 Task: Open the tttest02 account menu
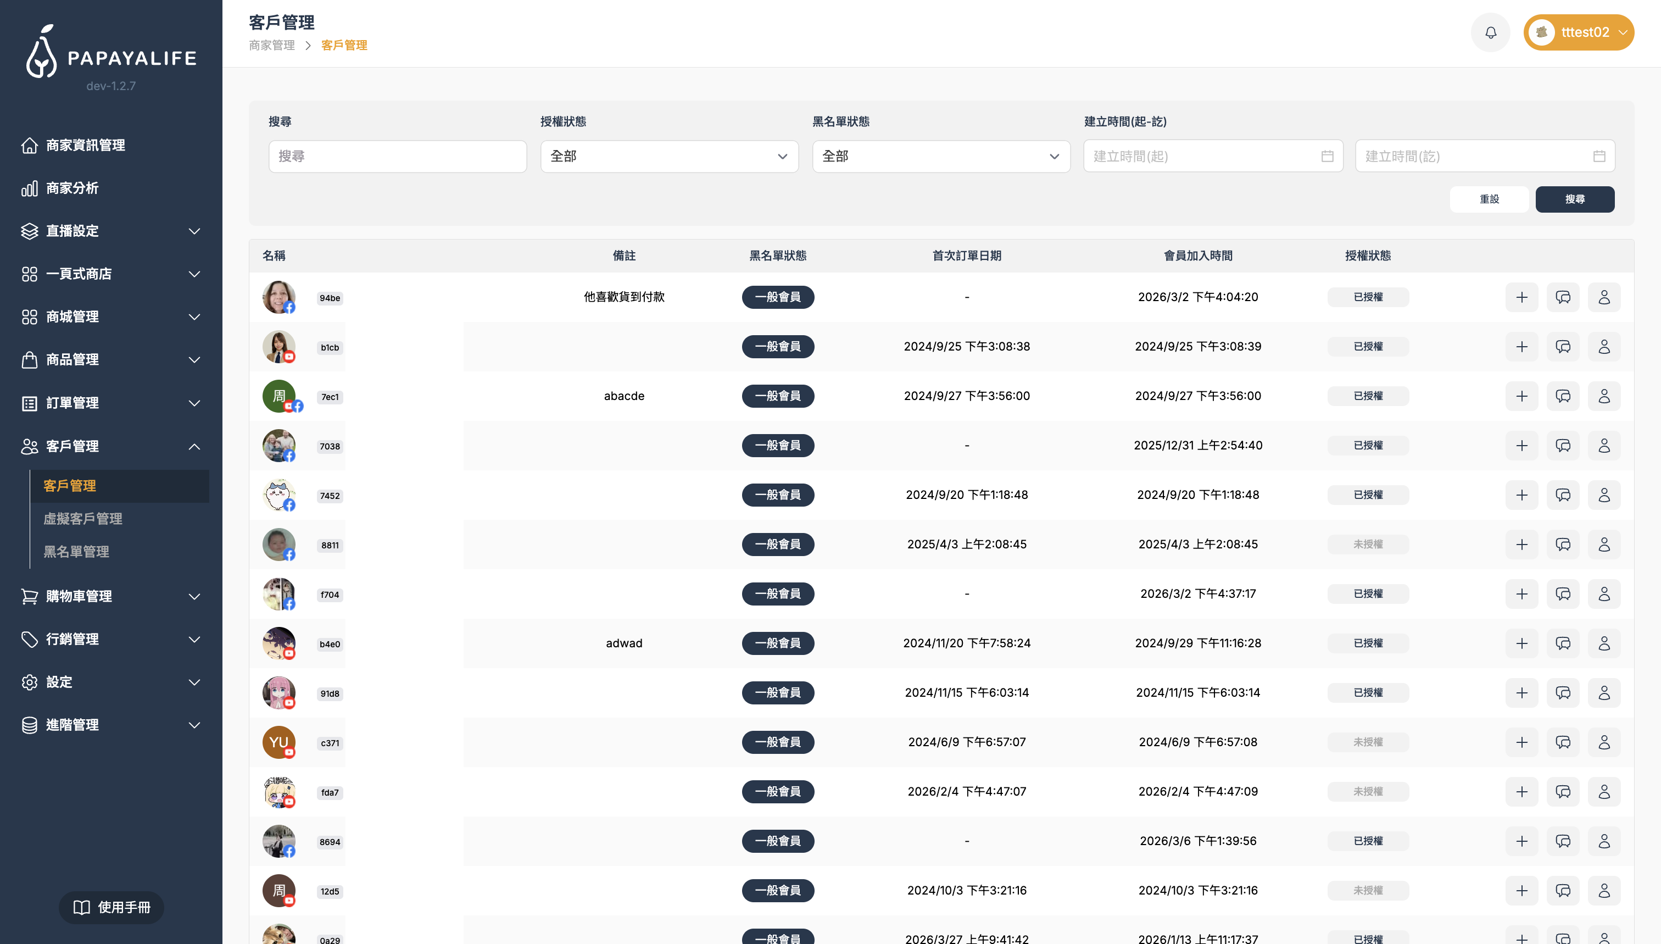(x=1578, y=32)
